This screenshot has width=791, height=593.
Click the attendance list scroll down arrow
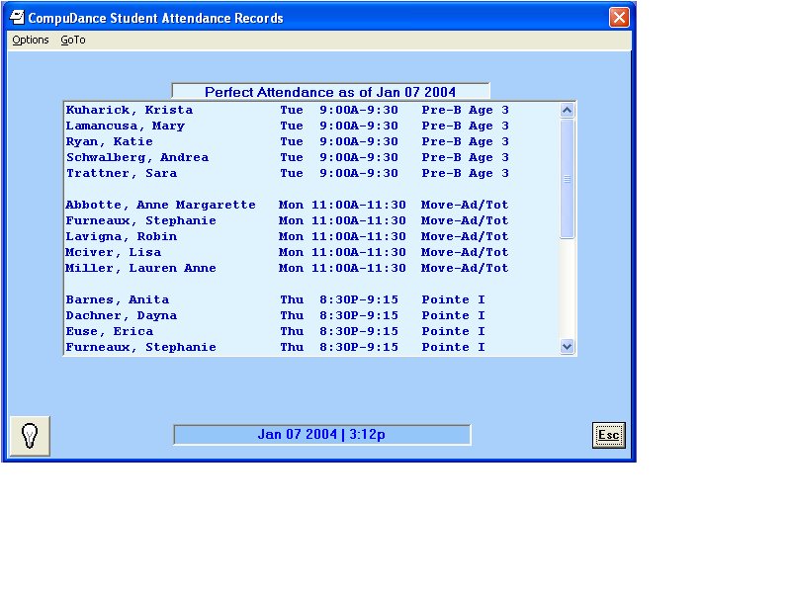click(x=567, y=347)
